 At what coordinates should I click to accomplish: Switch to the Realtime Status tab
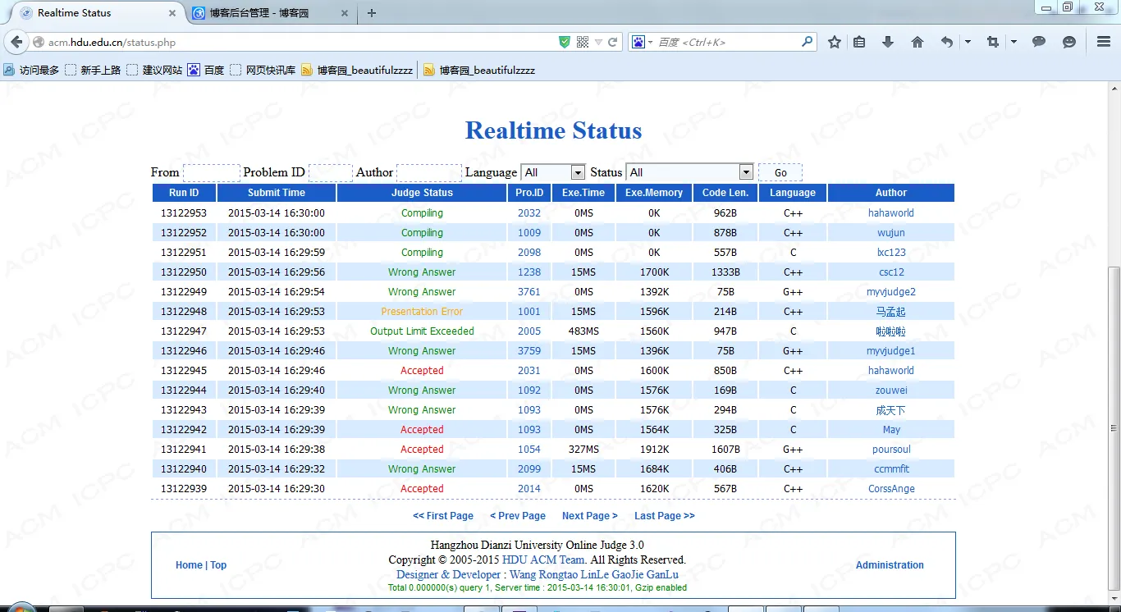97,13
